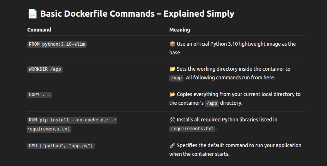Click the closed folder emoji icon

click(x=172, y=69)
